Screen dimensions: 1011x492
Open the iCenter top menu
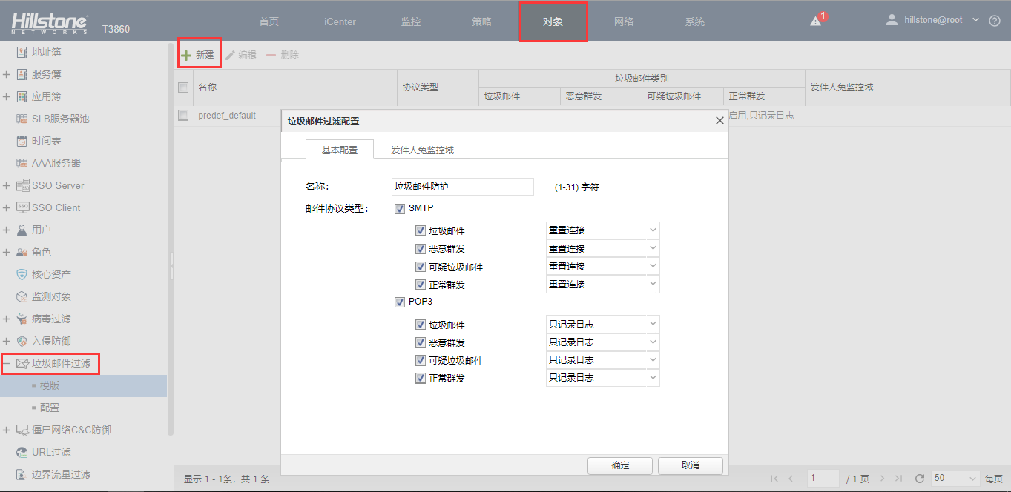pyautogui.click(x=340, y=21)
